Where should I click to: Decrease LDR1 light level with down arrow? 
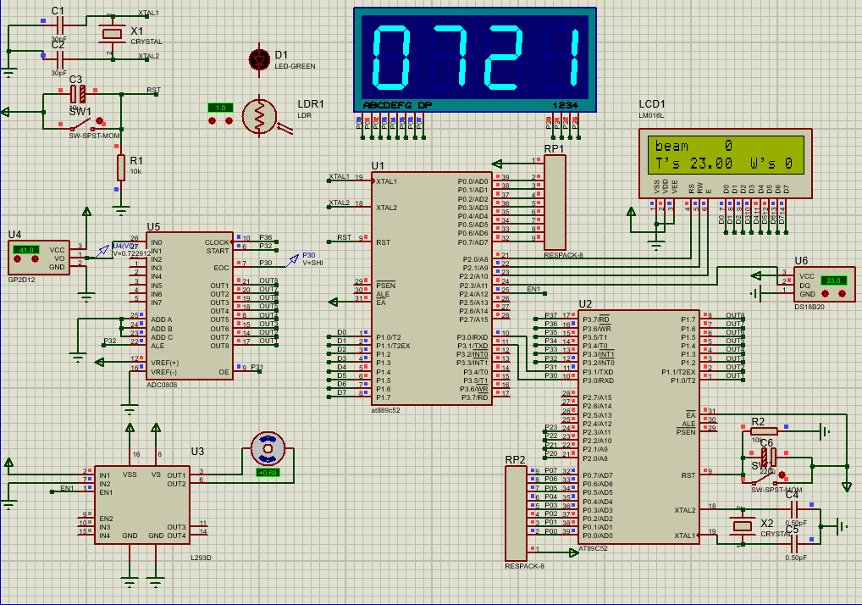213,120
